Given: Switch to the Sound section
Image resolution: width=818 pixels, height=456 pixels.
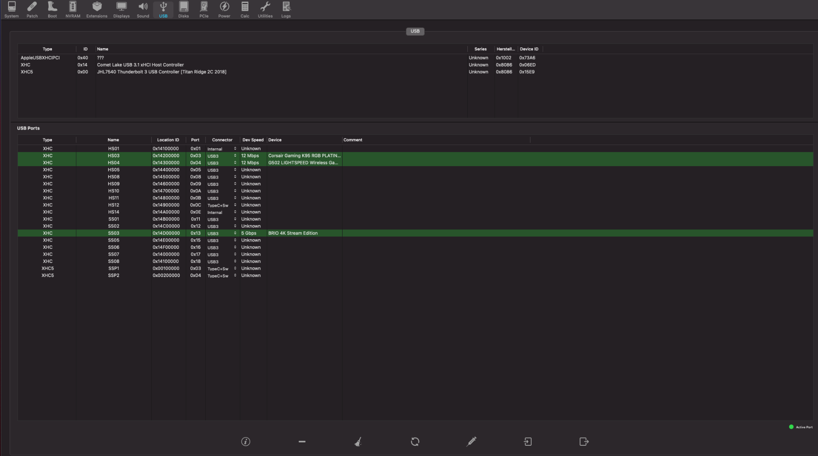Looking at the screenshot, I should coord(143,10).
